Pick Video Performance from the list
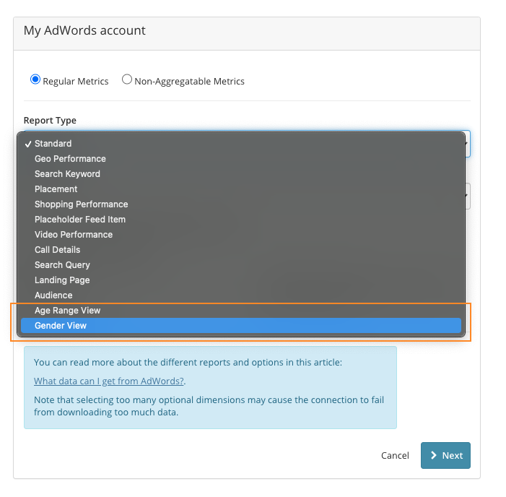 pos(241,235)
